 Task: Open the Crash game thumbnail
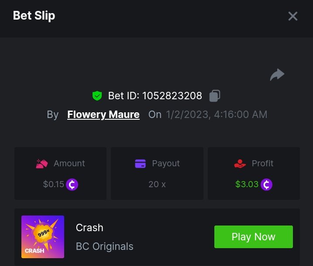(x=43, y=236)
